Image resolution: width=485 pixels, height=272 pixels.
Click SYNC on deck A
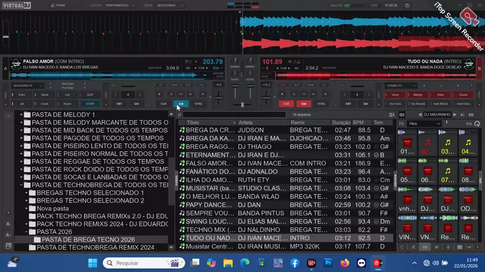[198, 104]
